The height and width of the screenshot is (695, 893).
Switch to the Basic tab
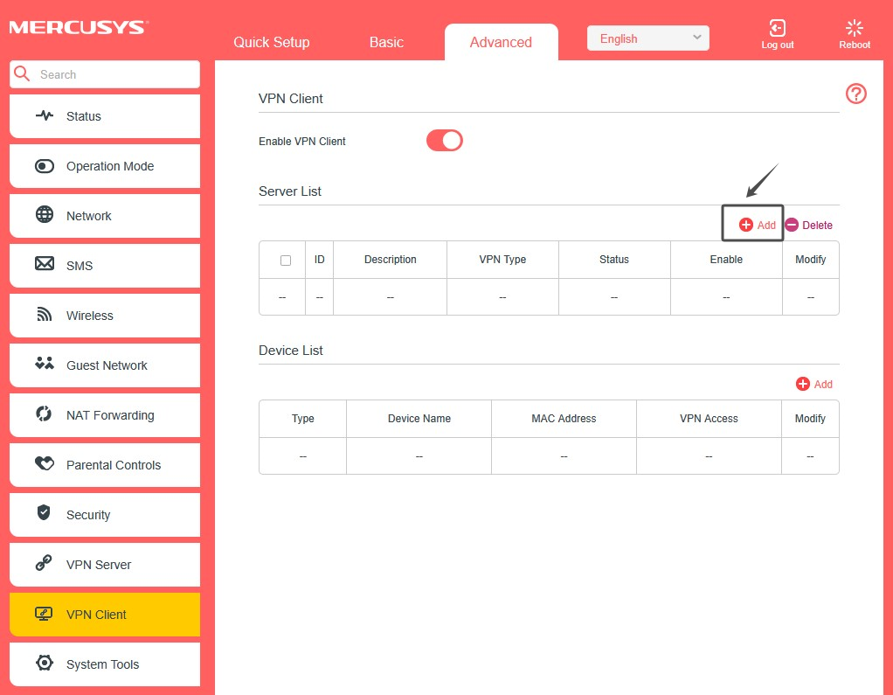point(385,41)
